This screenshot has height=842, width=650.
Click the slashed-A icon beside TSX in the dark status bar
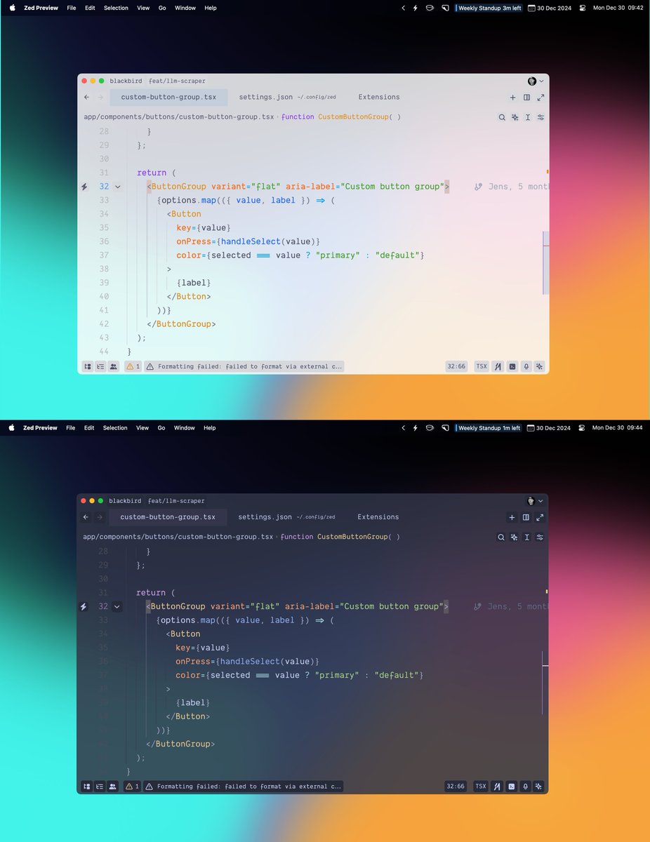tap(498, 787)
